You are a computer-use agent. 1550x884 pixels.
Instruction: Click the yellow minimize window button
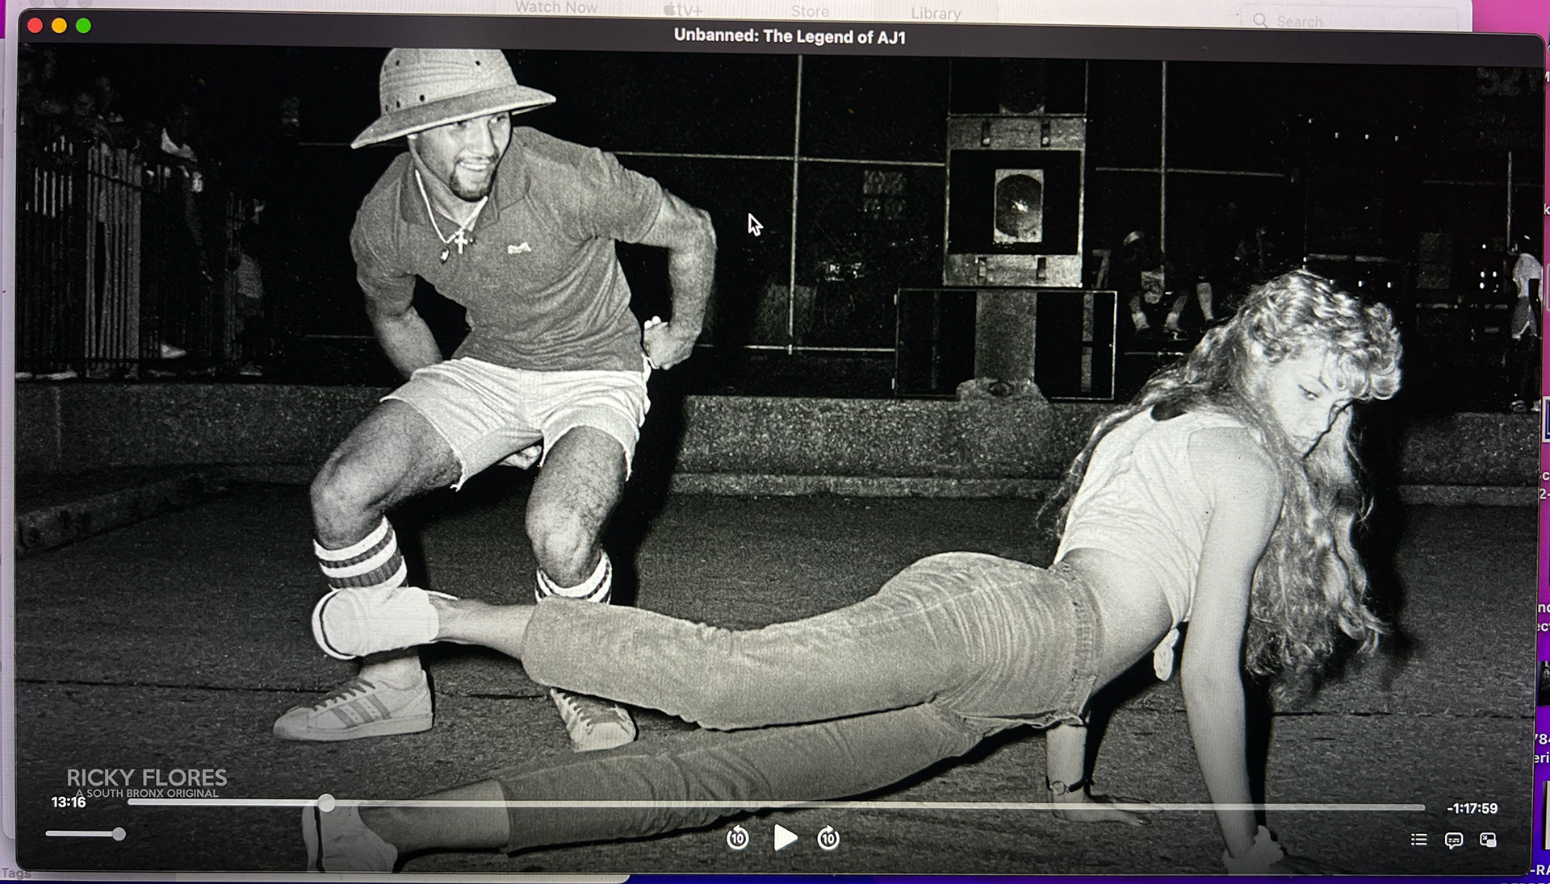click(59, 26)
